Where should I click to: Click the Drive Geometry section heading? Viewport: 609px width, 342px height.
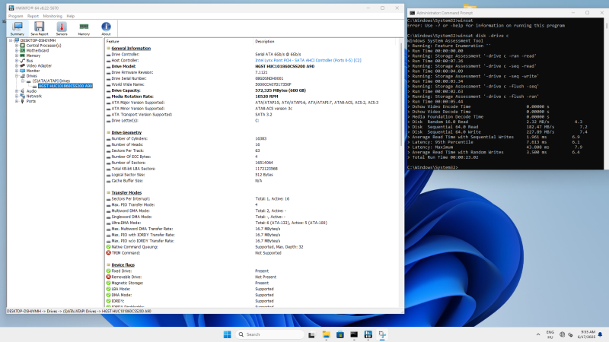pyautogui.click(x=126, y=132)
